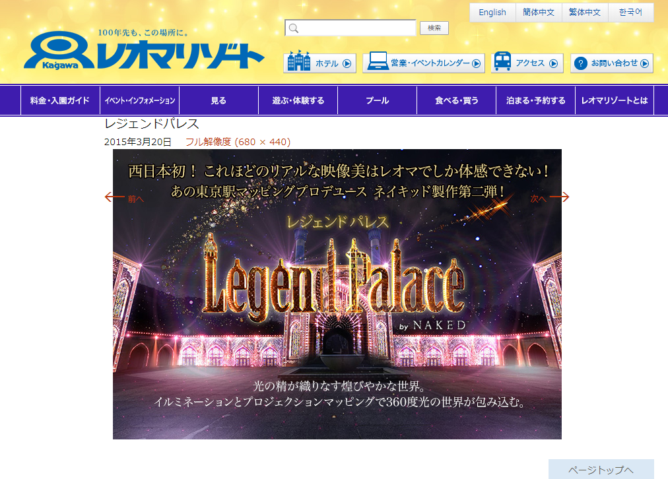Switch language to 繁体中文
The image size is (668, 479).
pos(585,13)
